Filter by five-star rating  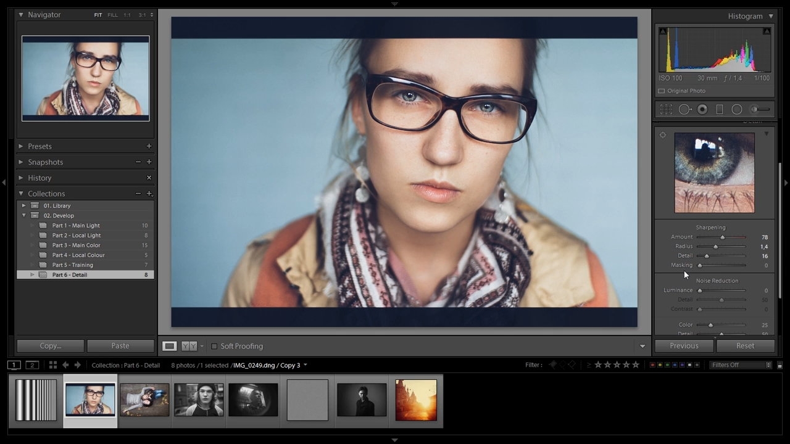(x=635, y=365)
